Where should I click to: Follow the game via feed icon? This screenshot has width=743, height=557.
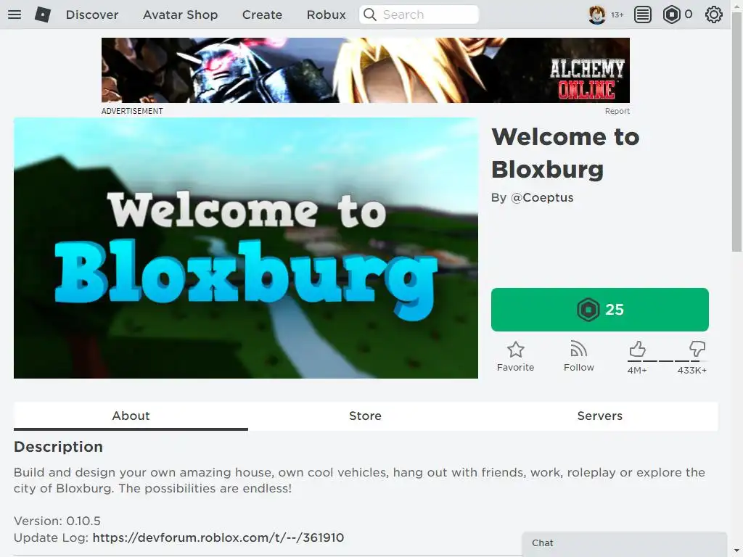coord(578,357)
